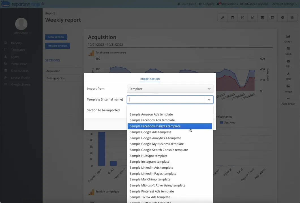Select the Import section dialog tab

point(150,79)
